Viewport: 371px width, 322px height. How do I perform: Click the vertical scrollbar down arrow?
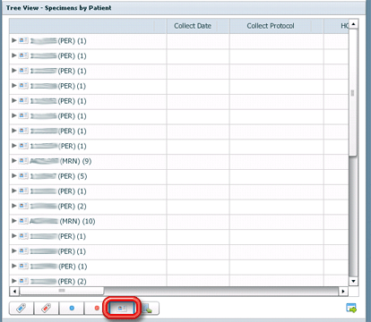353,281
